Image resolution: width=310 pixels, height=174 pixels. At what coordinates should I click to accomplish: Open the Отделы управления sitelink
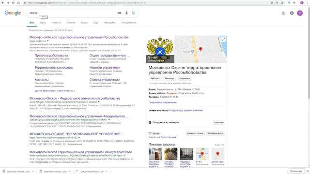pos(105,80)
